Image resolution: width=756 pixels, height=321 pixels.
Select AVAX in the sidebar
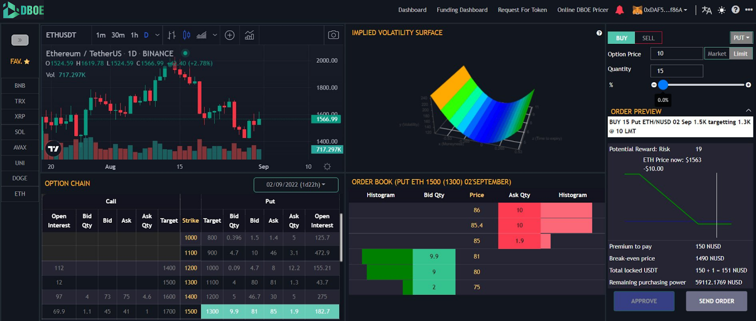click(x=20, y=148)
